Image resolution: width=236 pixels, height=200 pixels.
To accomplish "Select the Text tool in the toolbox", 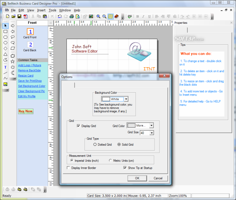I will click(5, 67).
